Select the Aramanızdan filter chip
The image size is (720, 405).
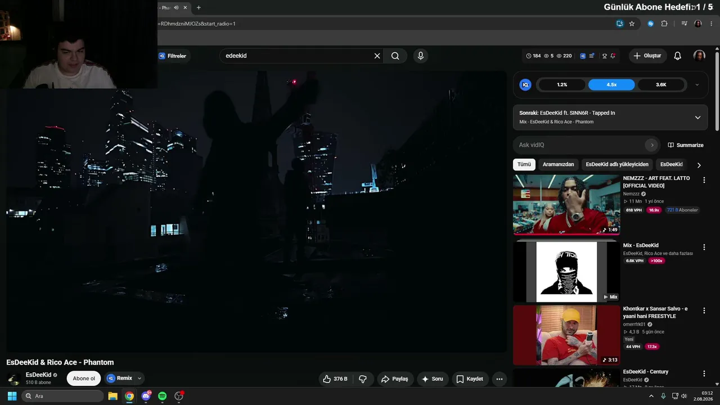(x=559, y=164)
